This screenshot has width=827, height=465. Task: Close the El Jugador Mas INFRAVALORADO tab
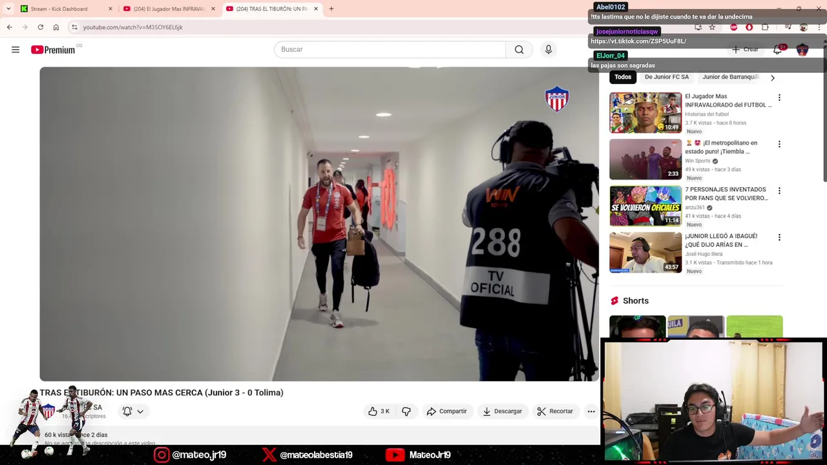[213, 9]
